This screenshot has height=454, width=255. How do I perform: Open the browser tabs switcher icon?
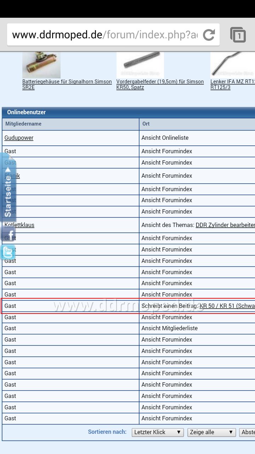click(x=238, y=35)
